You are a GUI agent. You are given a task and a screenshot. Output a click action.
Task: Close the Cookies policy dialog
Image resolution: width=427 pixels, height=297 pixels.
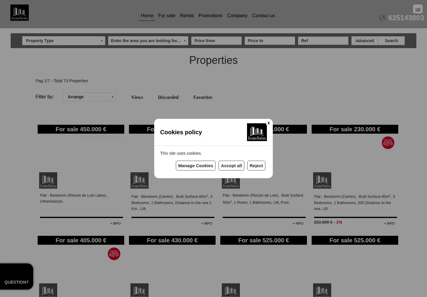tap(269, 123)
